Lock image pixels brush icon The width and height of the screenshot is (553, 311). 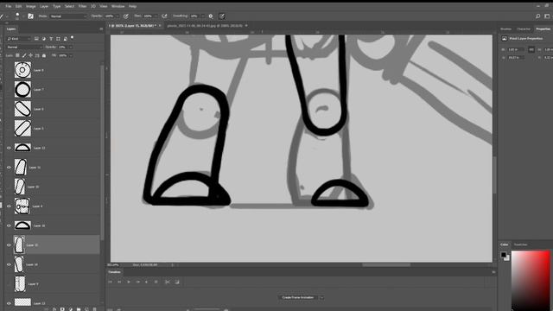click(24, 55)
